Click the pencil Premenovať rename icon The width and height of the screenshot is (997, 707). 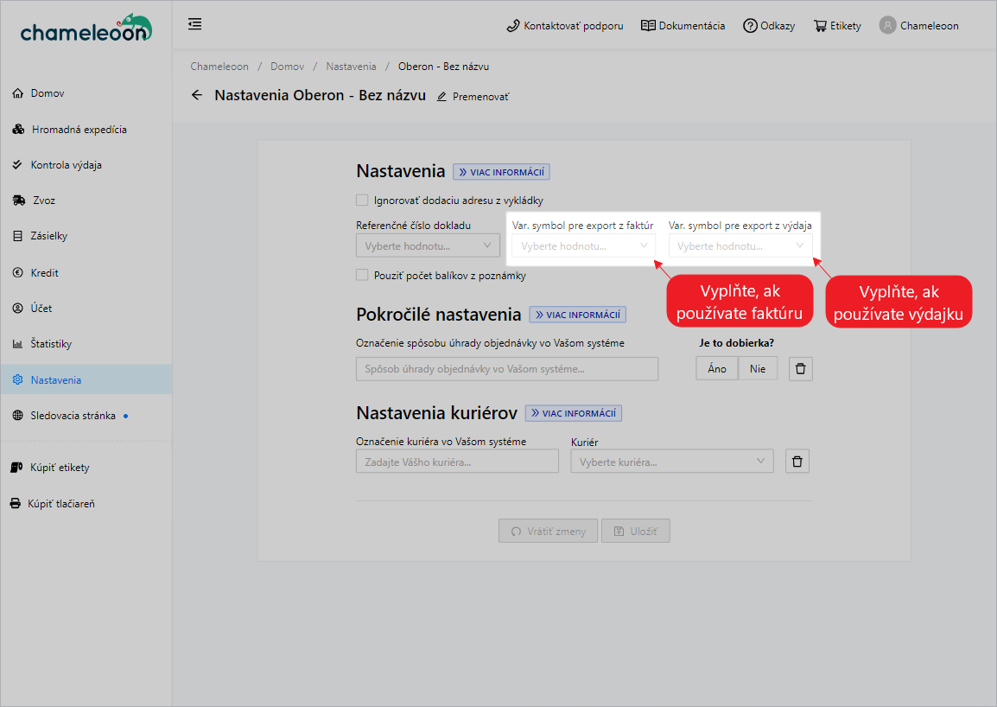(x=442, y=97)
